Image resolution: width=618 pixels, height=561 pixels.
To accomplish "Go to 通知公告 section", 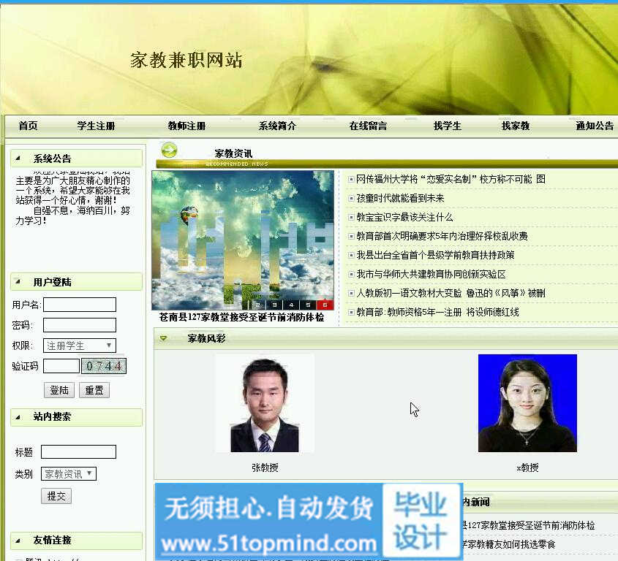I will (x=595, y=126).
